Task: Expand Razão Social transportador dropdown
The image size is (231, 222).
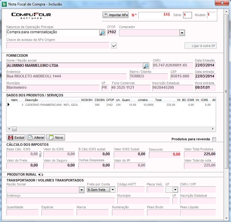Action: point(81,190)
